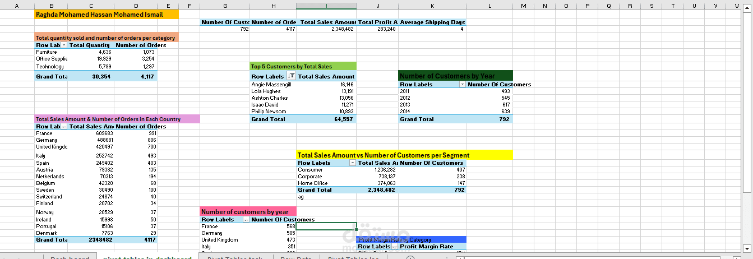The width and height of the screenshot is (753, 259).
Task: Open Row Labels dropdown under pink Number of customers heading
Action: pyautogui.click(x=246, y=220)
